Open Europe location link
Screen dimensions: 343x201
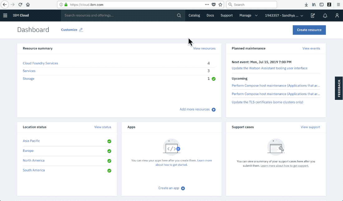pyautogui.click(x=28, y=151)
